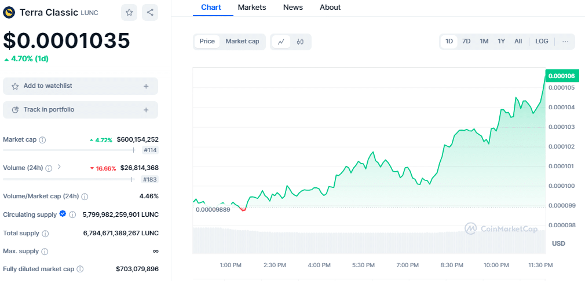Click the Terra Classic coin logo
Screen dimensions: 585x281
point(9,12)
